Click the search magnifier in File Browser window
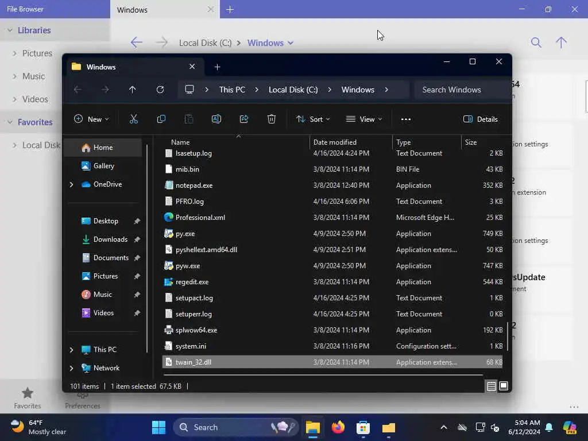This screenshot has width=588, height=441. [536, 42]
